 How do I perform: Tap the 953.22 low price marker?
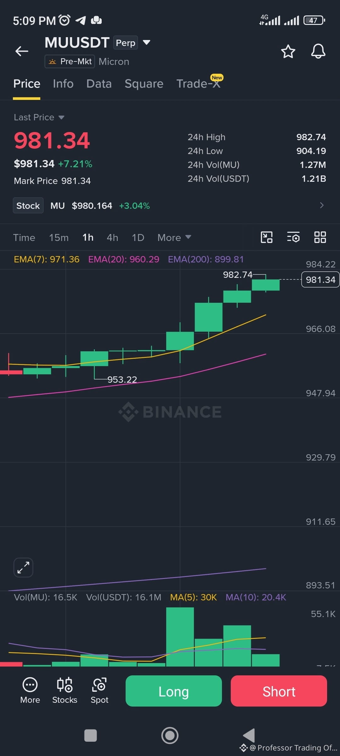(122, 380)
